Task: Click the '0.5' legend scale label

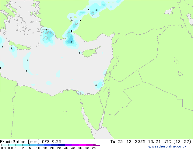Action: (10, 148)
